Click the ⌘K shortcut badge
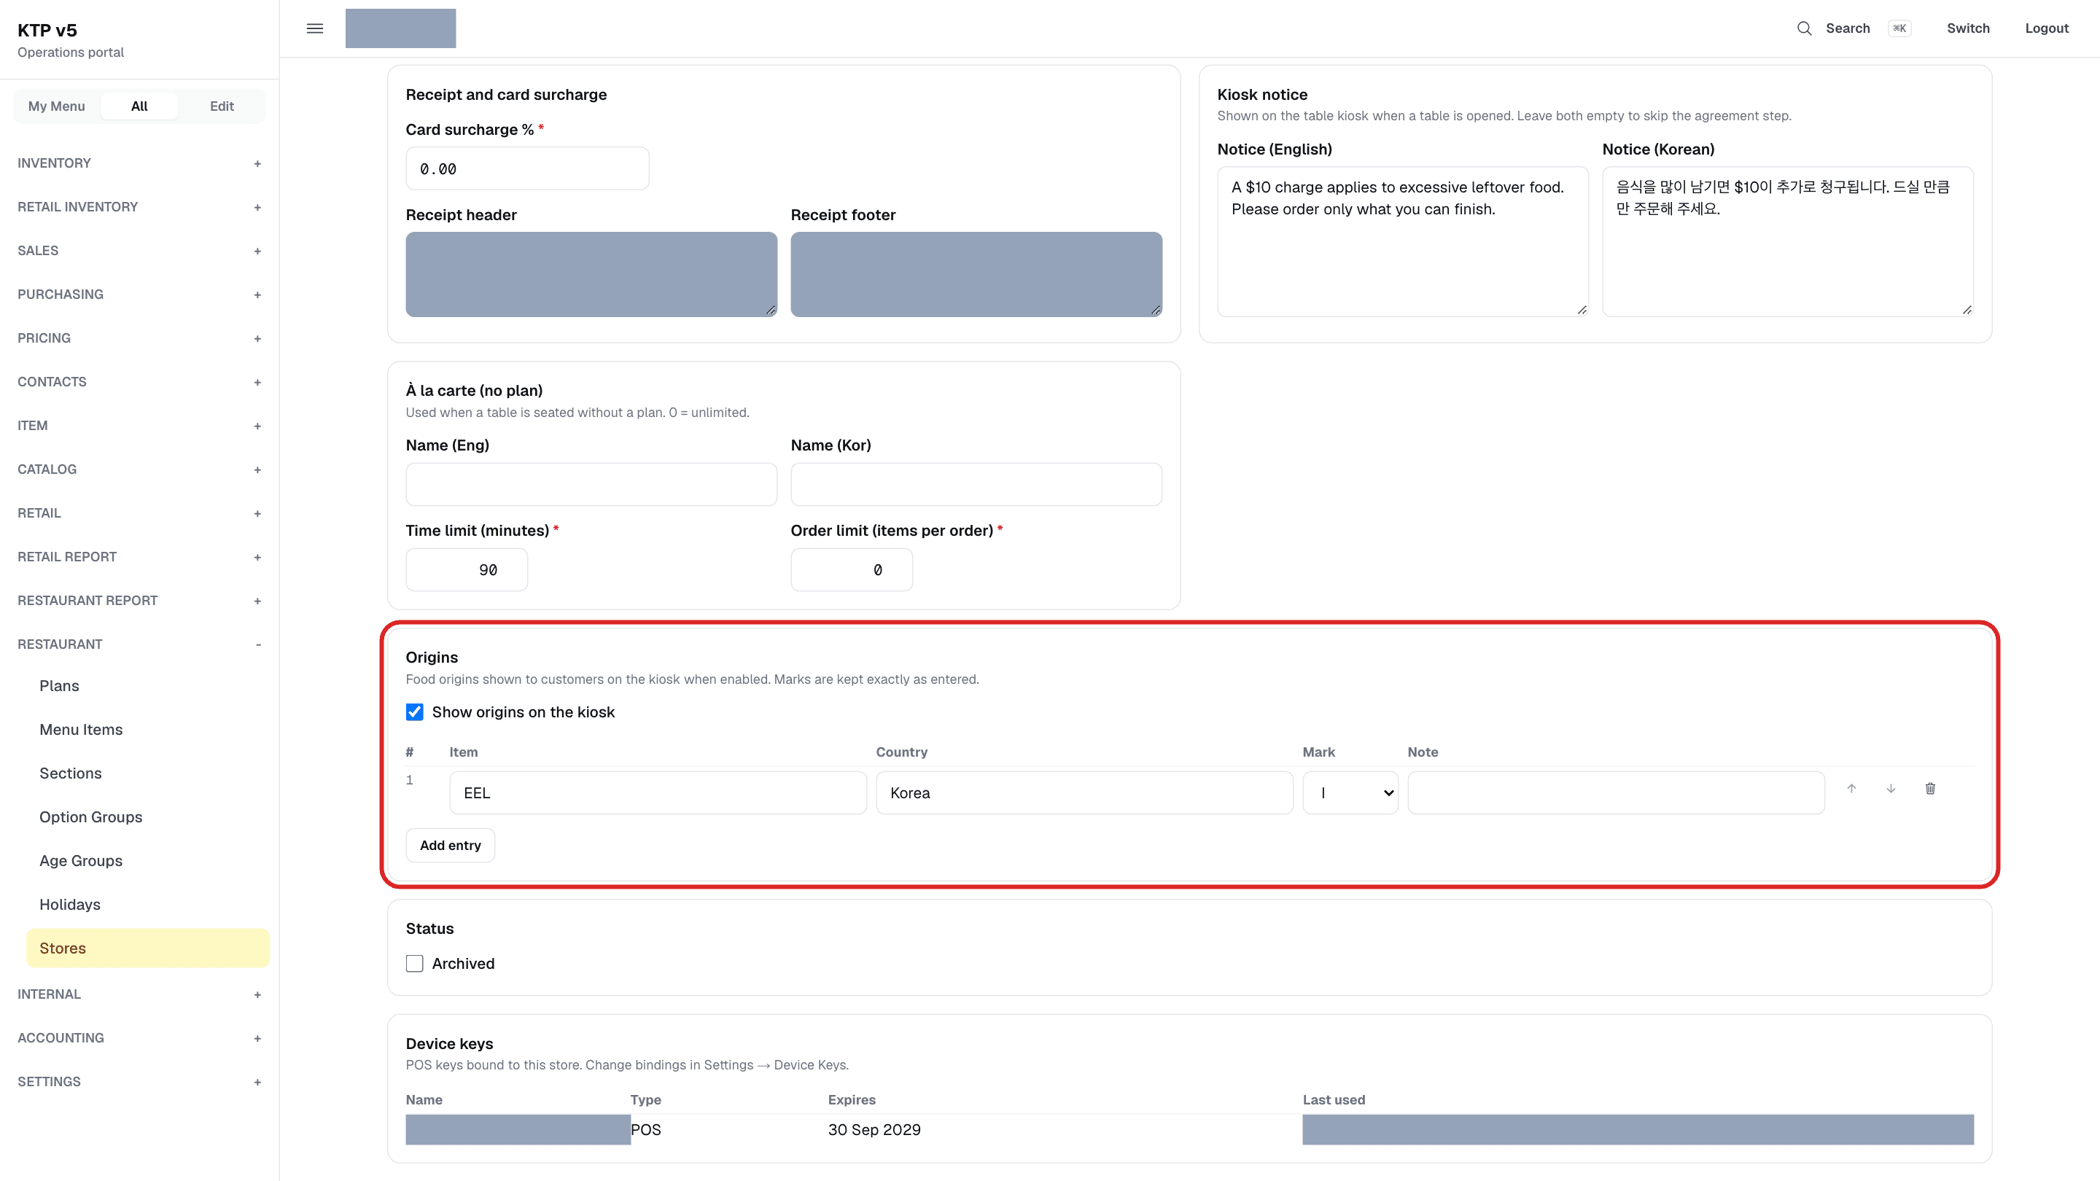 [x=1899, y=28]
